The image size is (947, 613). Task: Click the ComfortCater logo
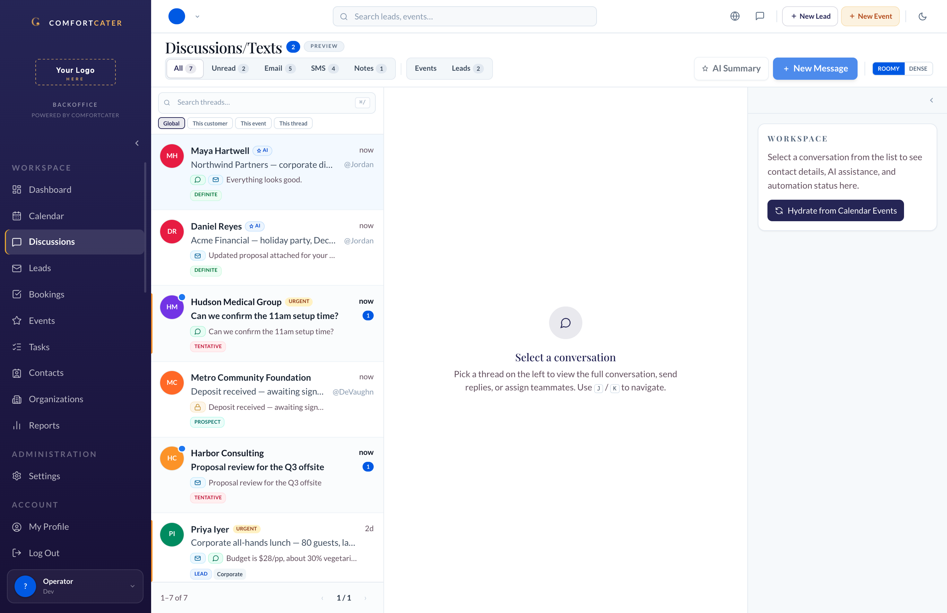tap(76, 22)
